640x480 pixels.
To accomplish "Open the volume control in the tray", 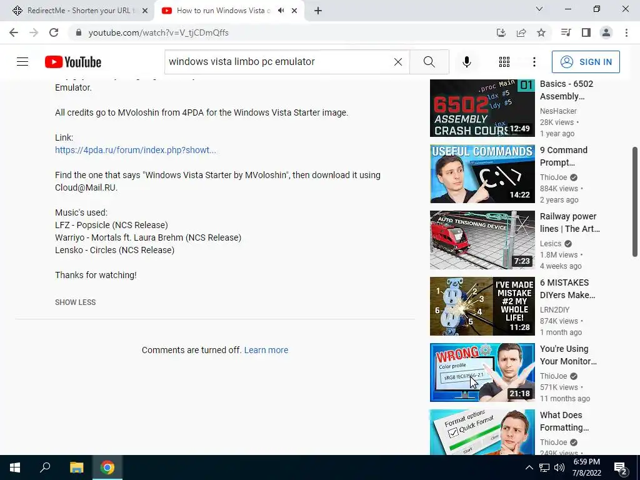I will point(559,467).
